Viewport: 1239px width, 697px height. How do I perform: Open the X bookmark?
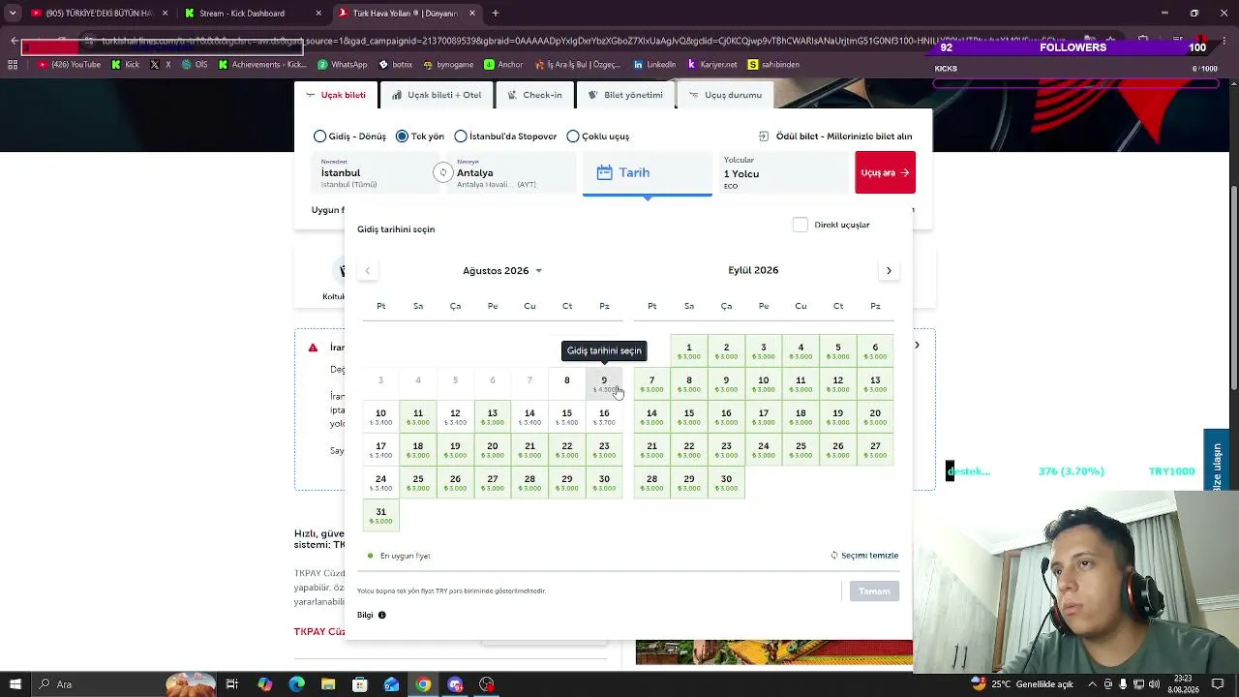(161, 65)
